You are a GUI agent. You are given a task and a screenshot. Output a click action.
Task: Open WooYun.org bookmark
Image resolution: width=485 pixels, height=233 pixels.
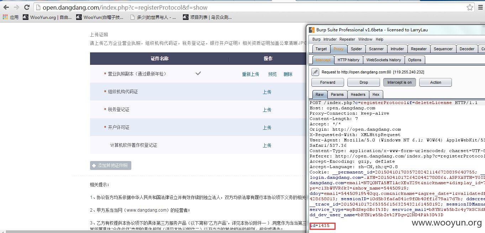click(x=47, y=17)
